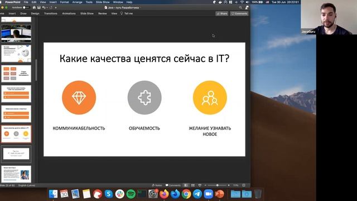Open Slack from the Dock
The height and width of the screenshot is (201, 357).
[x=120, y=194]
